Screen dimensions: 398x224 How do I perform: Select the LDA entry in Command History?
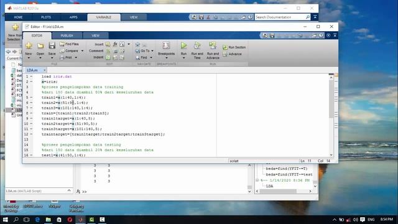coord(269,186)
